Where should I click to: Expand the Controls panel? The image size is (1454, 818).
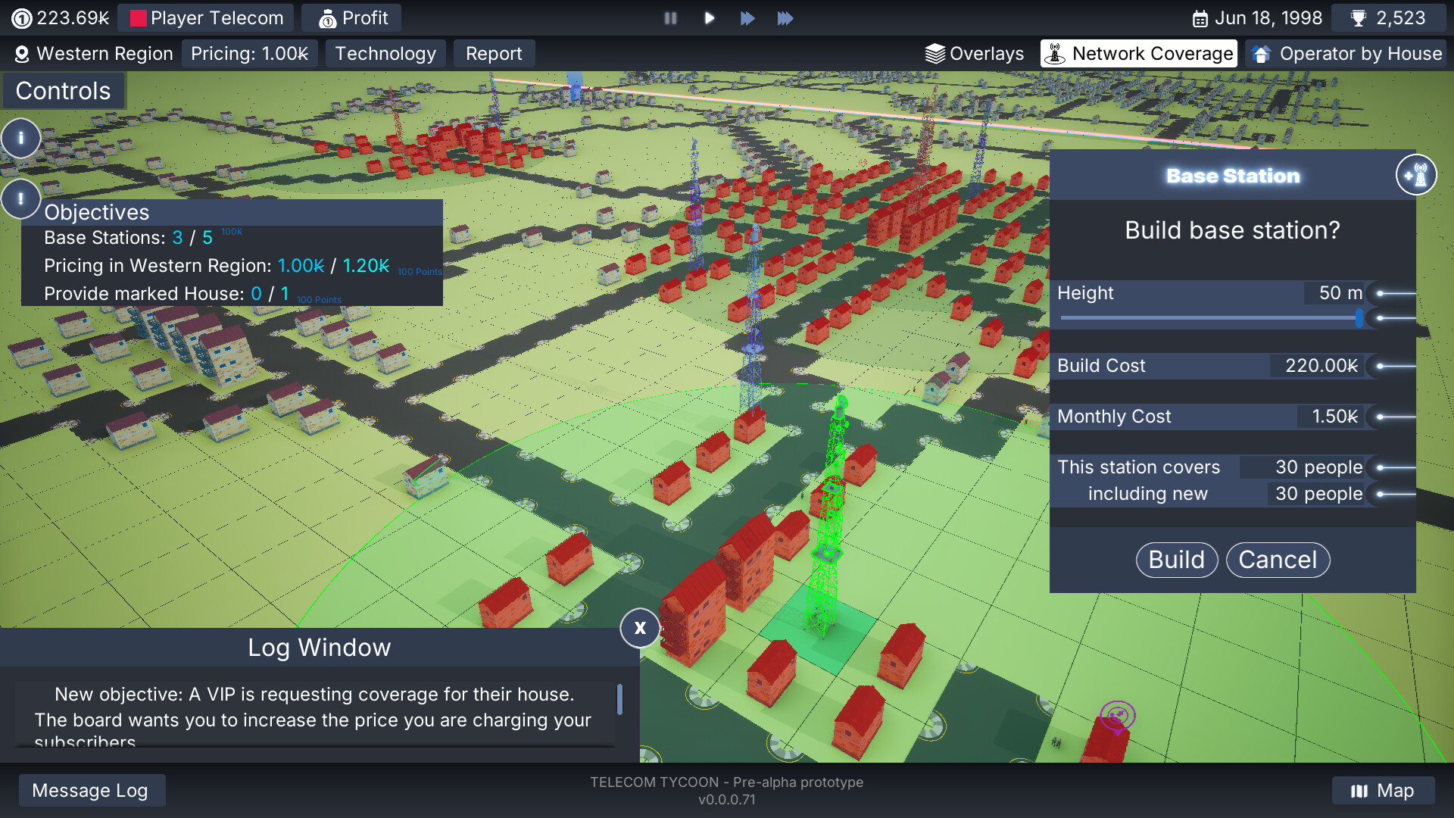pyautogui.click(x=64, y=90)
